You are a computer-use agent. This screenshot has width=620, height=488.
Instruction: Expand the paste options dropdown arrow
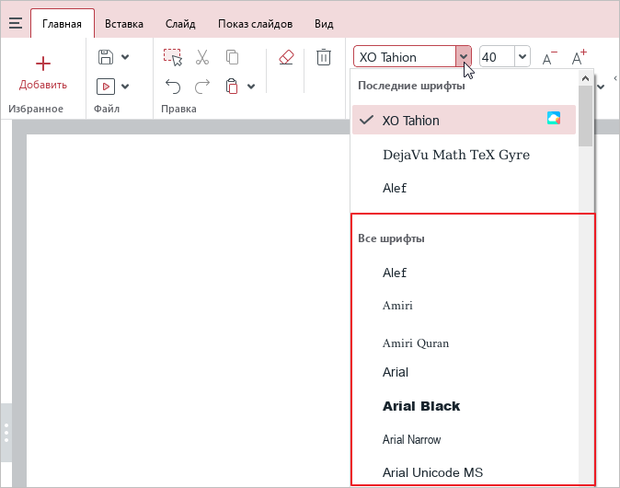tap(251, 87)
